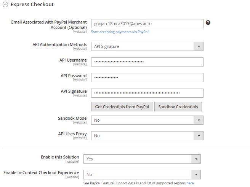250x187 pixels.
Task: Collapse the Express Checkout section
Action: 5,5
